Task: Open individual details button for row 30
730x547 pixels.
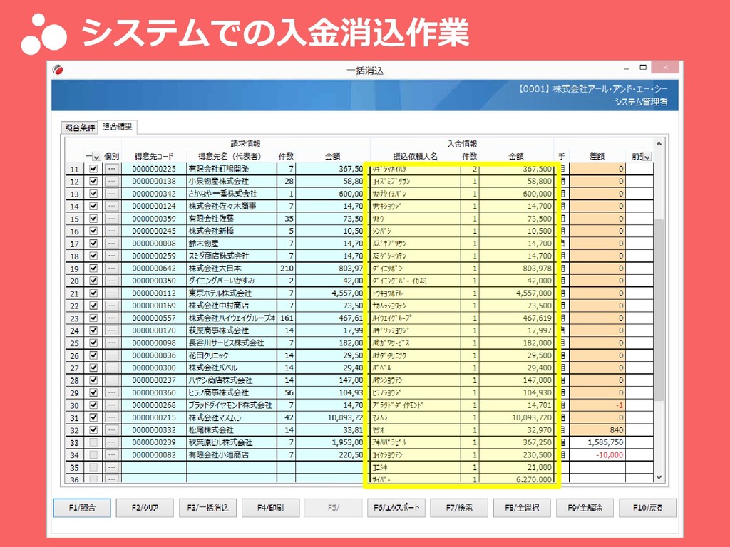Action: [111, 405]
